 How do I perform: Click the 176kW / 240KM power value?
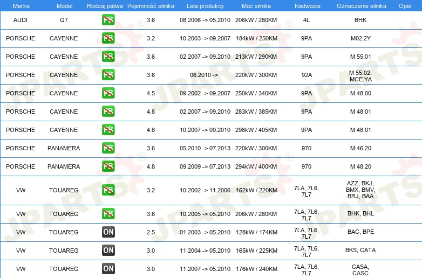256,269
